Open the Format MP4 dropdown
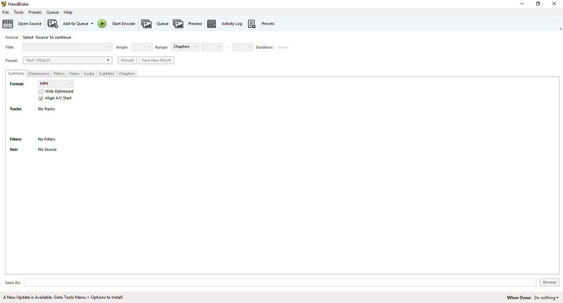The image size is (563, 303). coord(55,84)
